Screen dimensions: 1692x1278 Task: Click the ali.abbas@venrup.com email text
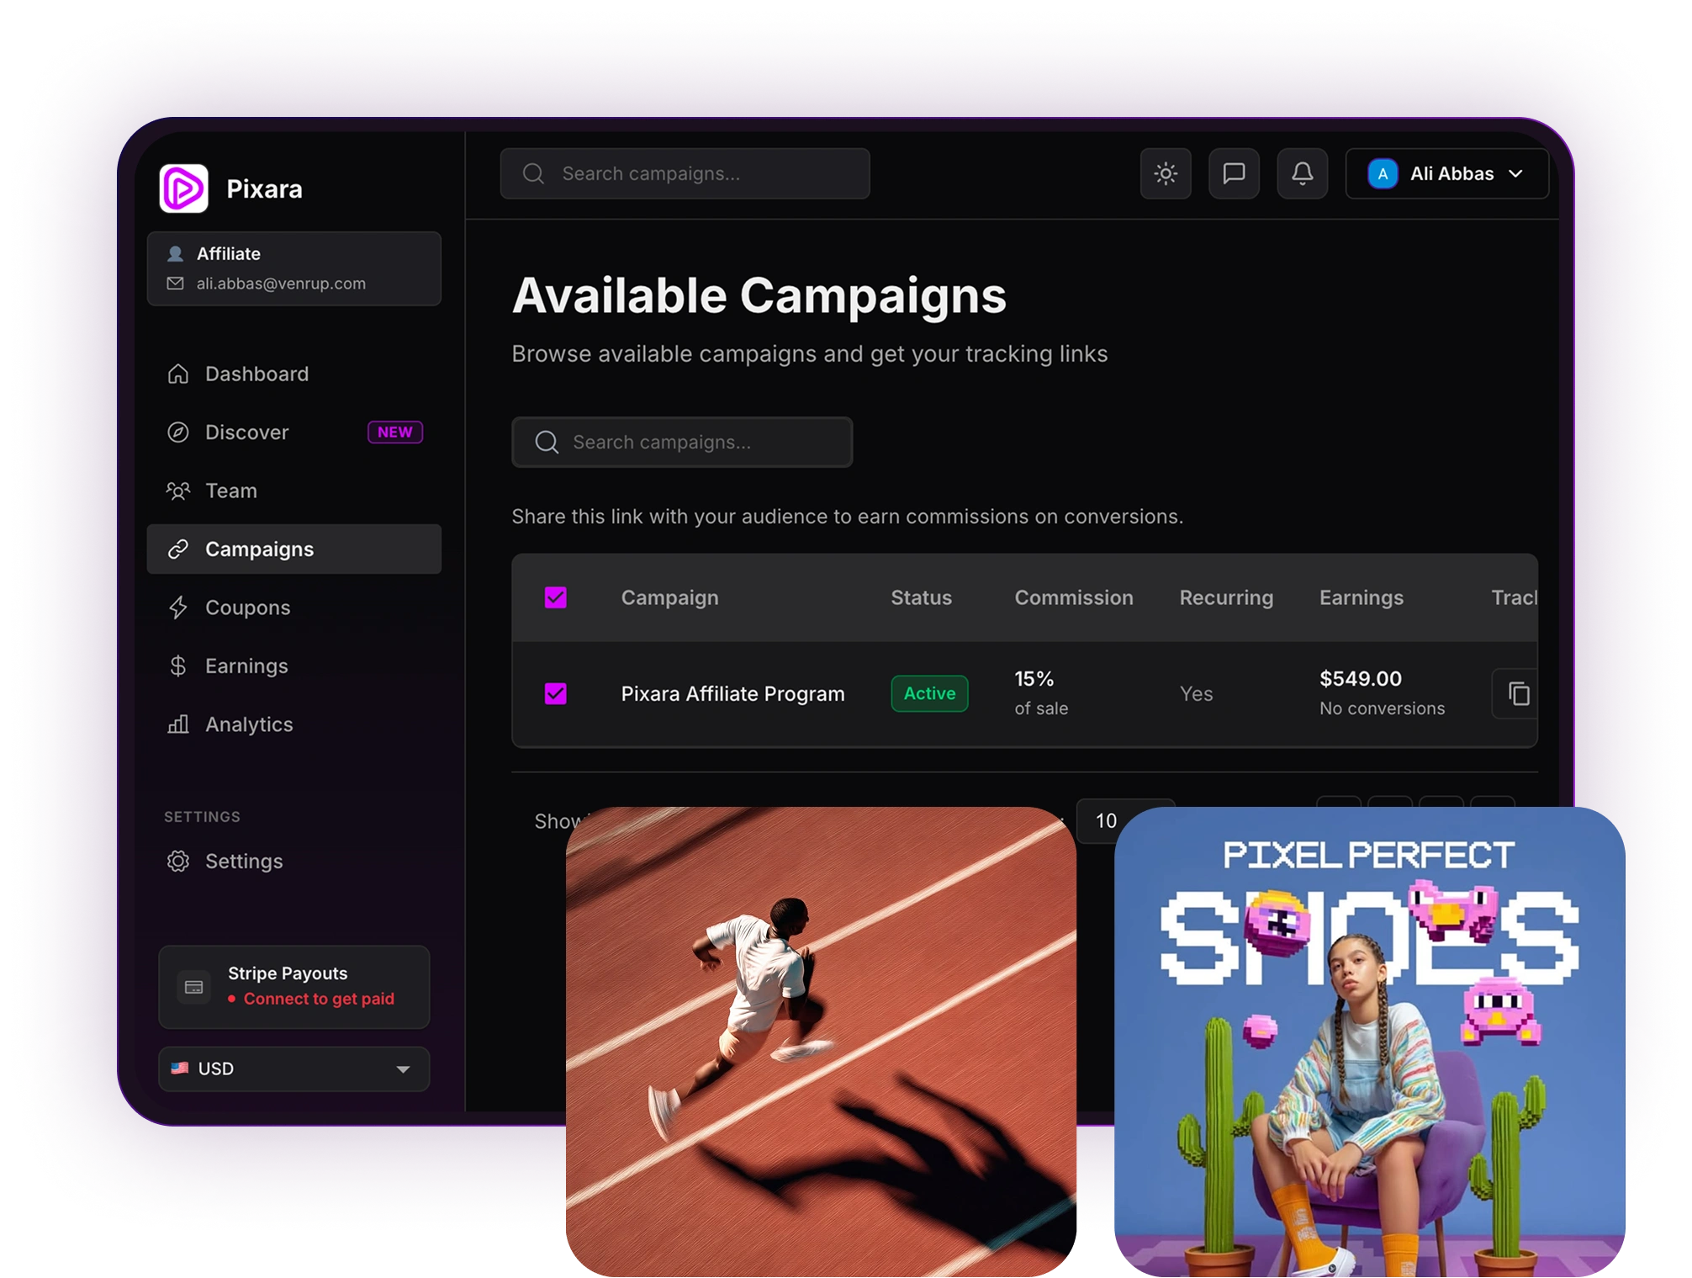(281, 284)
